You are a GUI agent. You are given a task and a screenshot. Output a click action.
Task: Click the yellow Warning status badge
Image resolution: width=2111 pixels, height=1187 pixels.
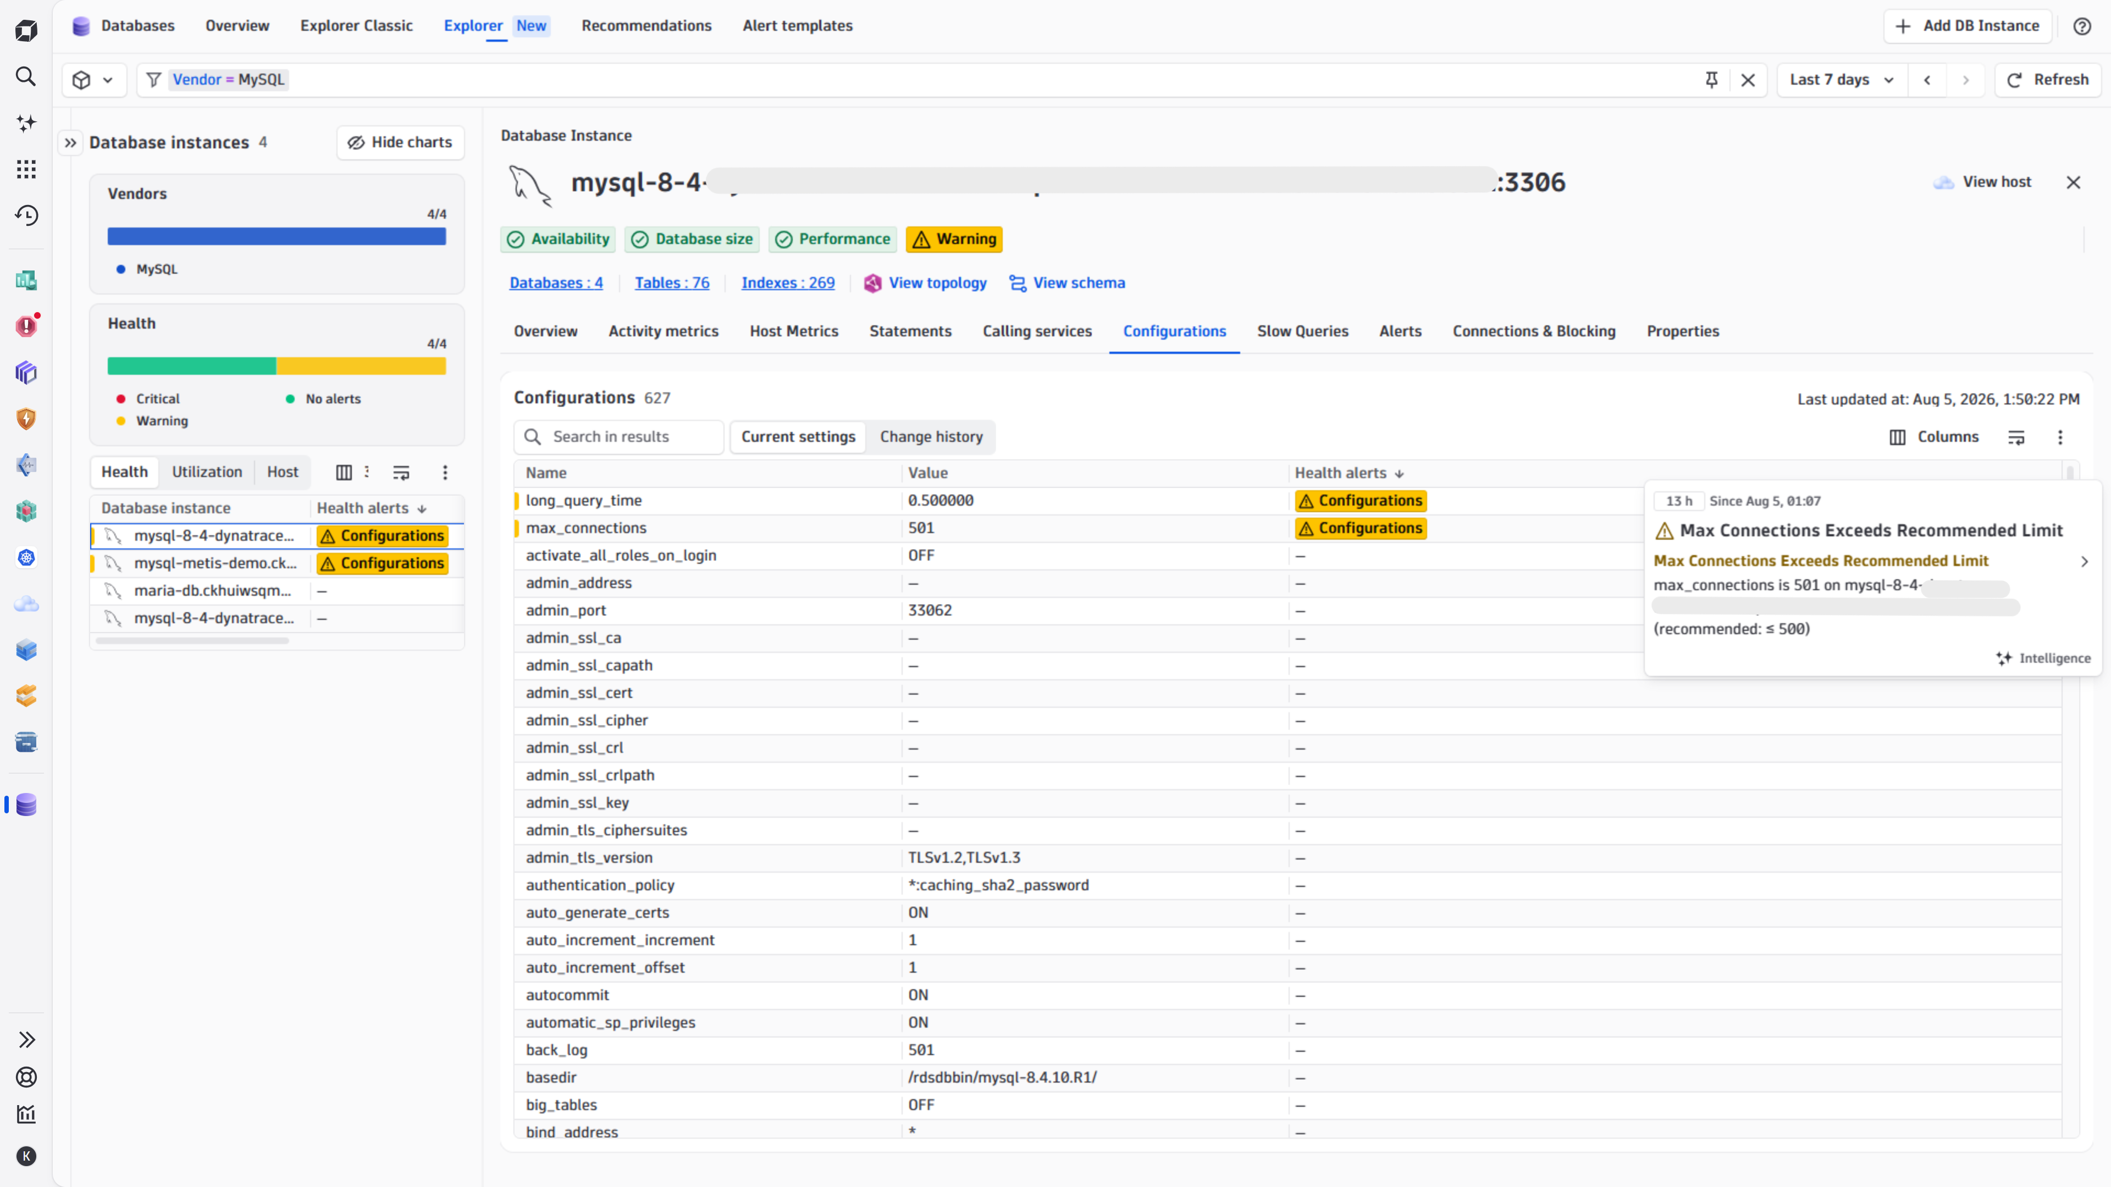pyautogui.click(x=954, y=239)
